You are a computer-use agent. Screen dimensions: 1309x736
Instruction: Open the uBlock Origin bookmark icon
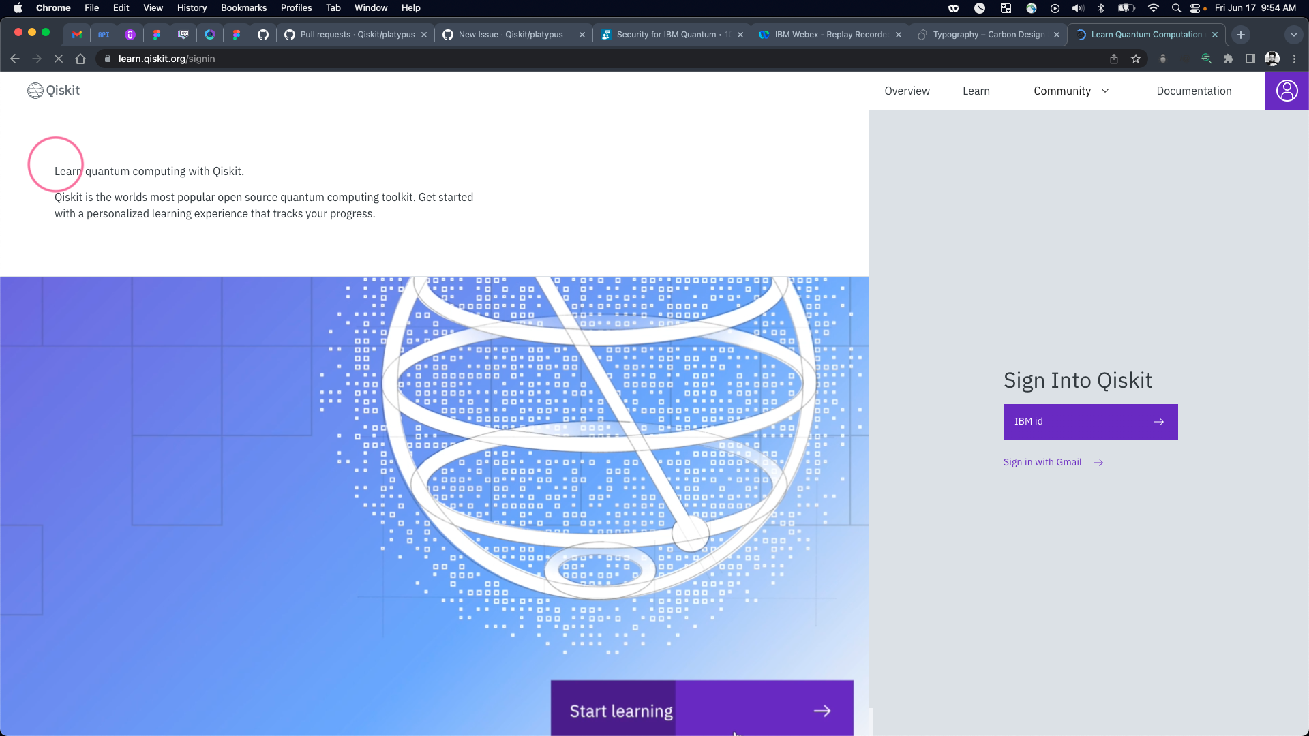pyautogui.click(x=130, y=35)
